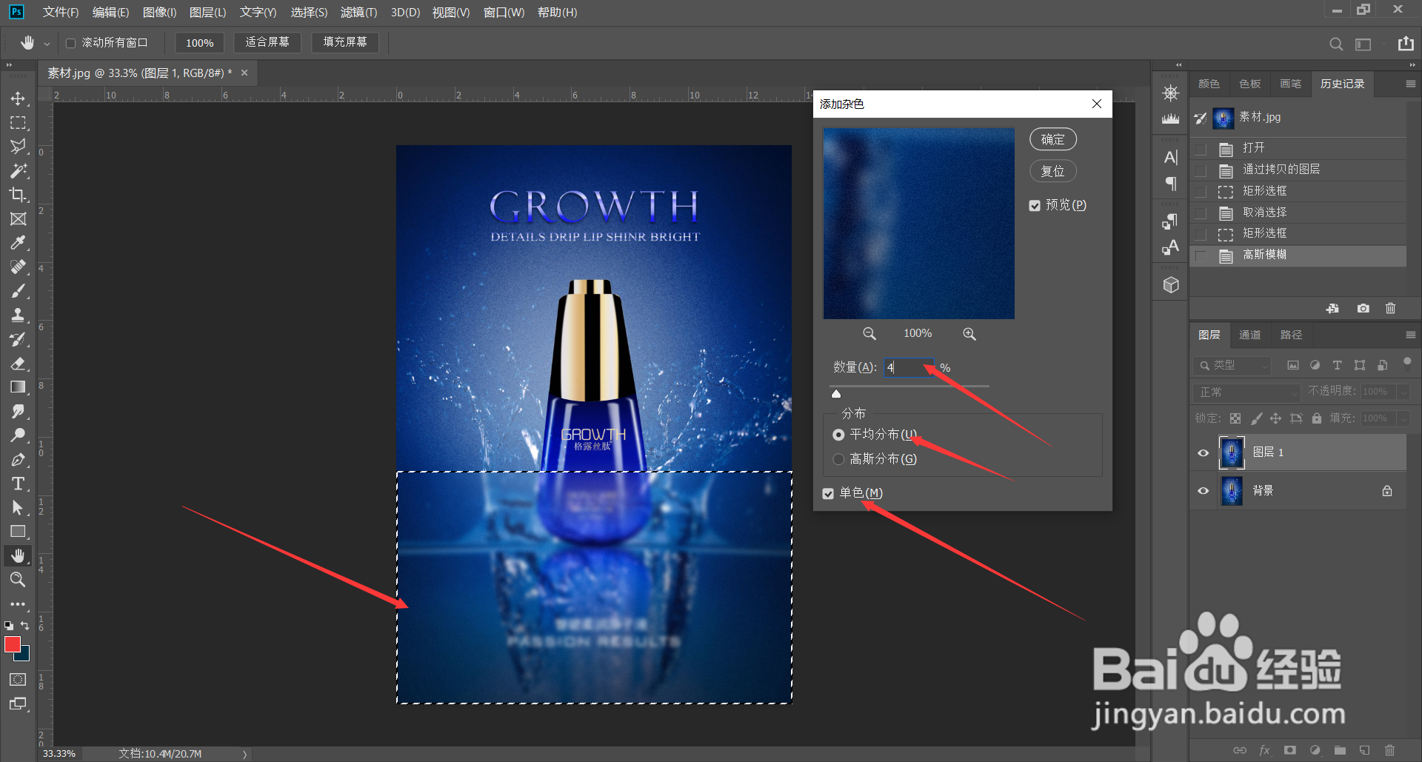Select the Polygonal Lasso tool
Screen dimensions: 1422x762
(18, 147)
